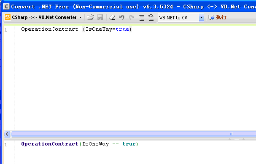Click 'IsOneWay' in the converted output pane
Image resolution: width=256 pixels, height=164 pixels.
click(95, 144)
